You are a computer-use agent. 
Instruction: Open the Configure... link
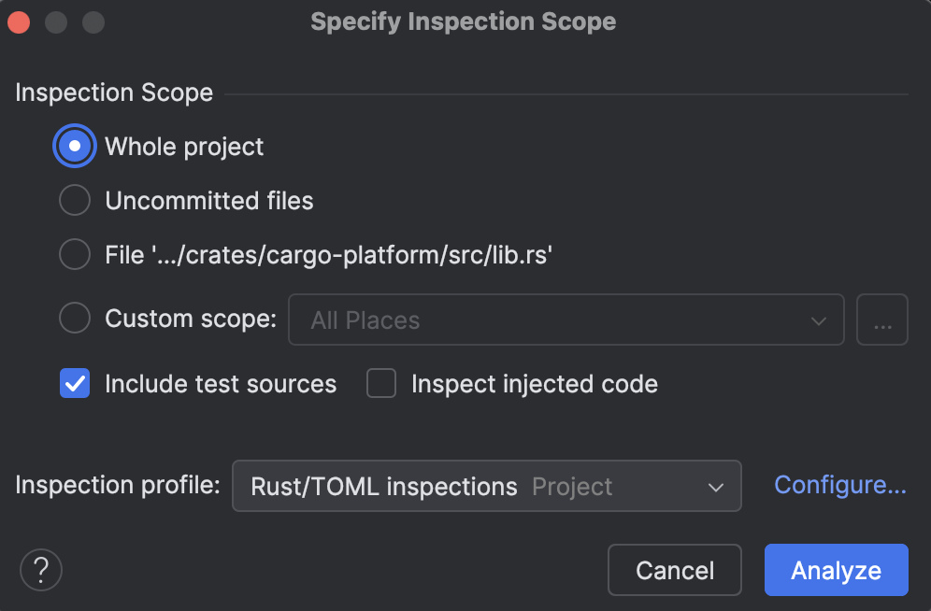[x=840, y=485]
